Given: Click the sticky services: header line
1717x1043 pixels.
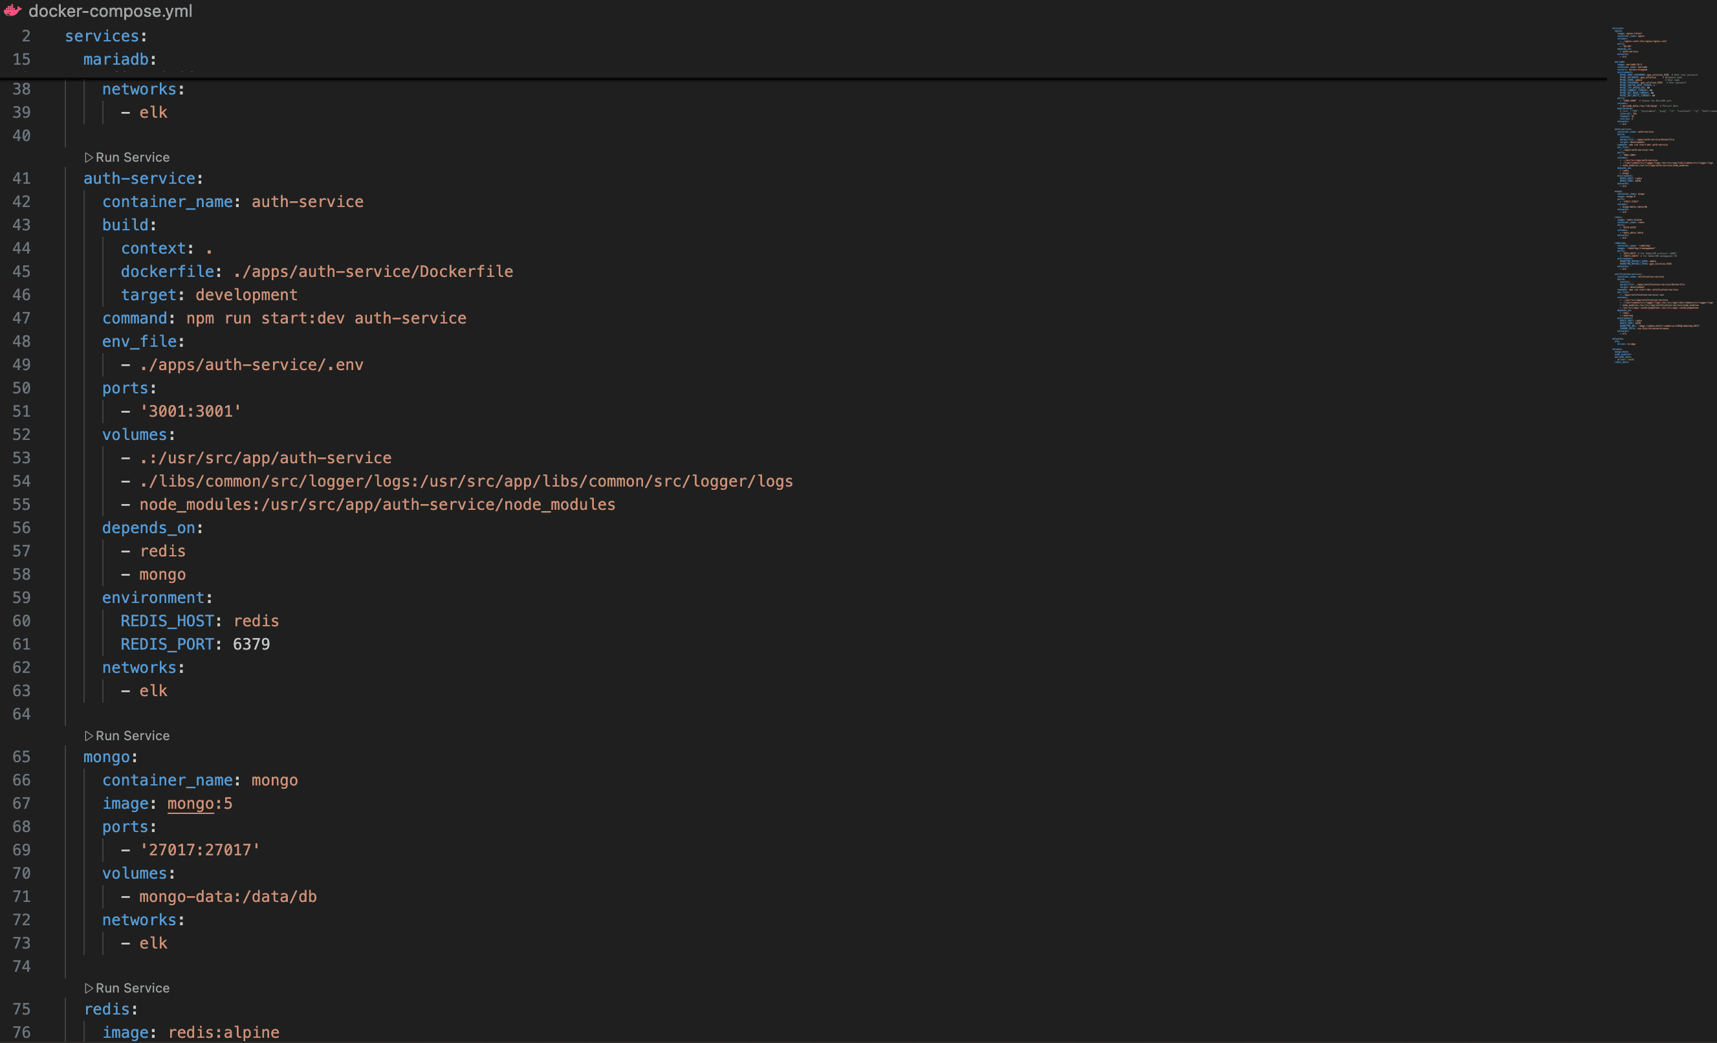Looking at the screenshot, I should [x=106, y=36].
